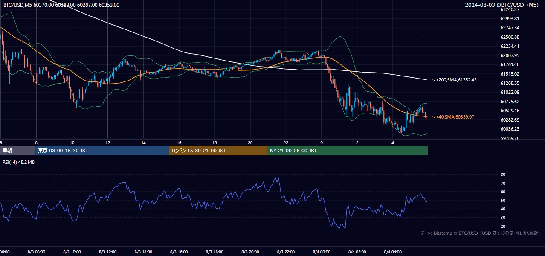Screen dimensions: 545x256
Task: Click the price axis value 62747.34
Action: pyautogui.click(x=510, y=28)
